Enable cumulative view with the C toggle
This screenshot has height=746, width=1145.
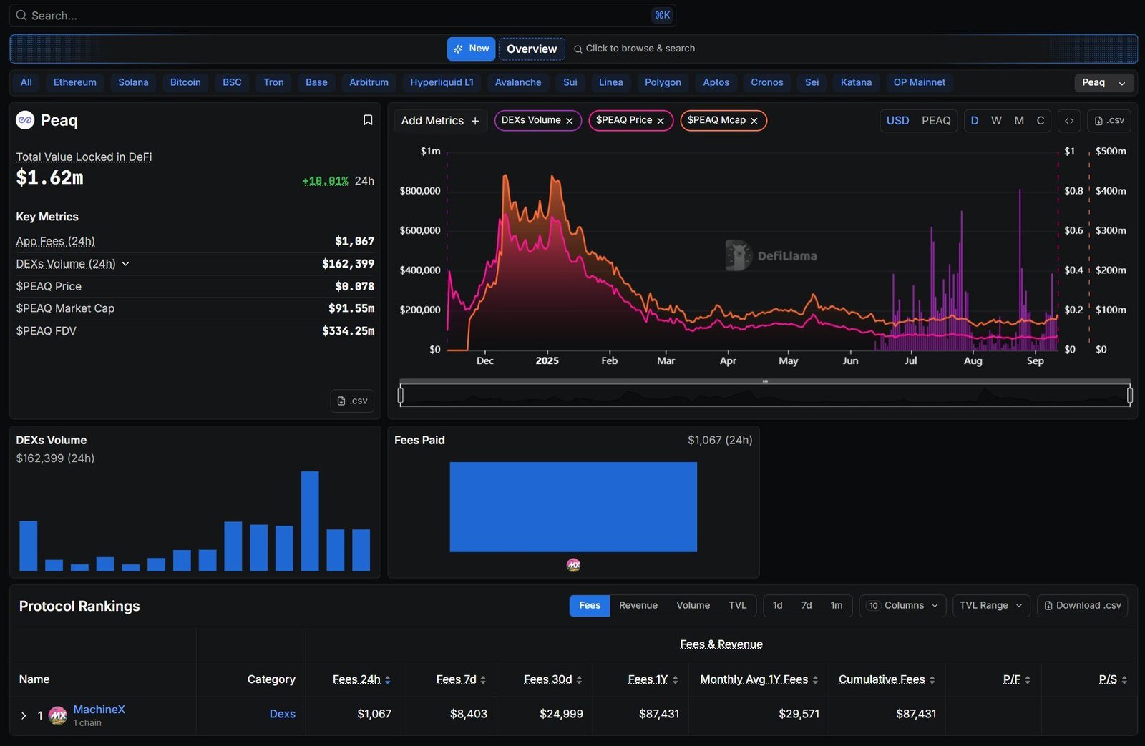click(x=1041, y=120)
